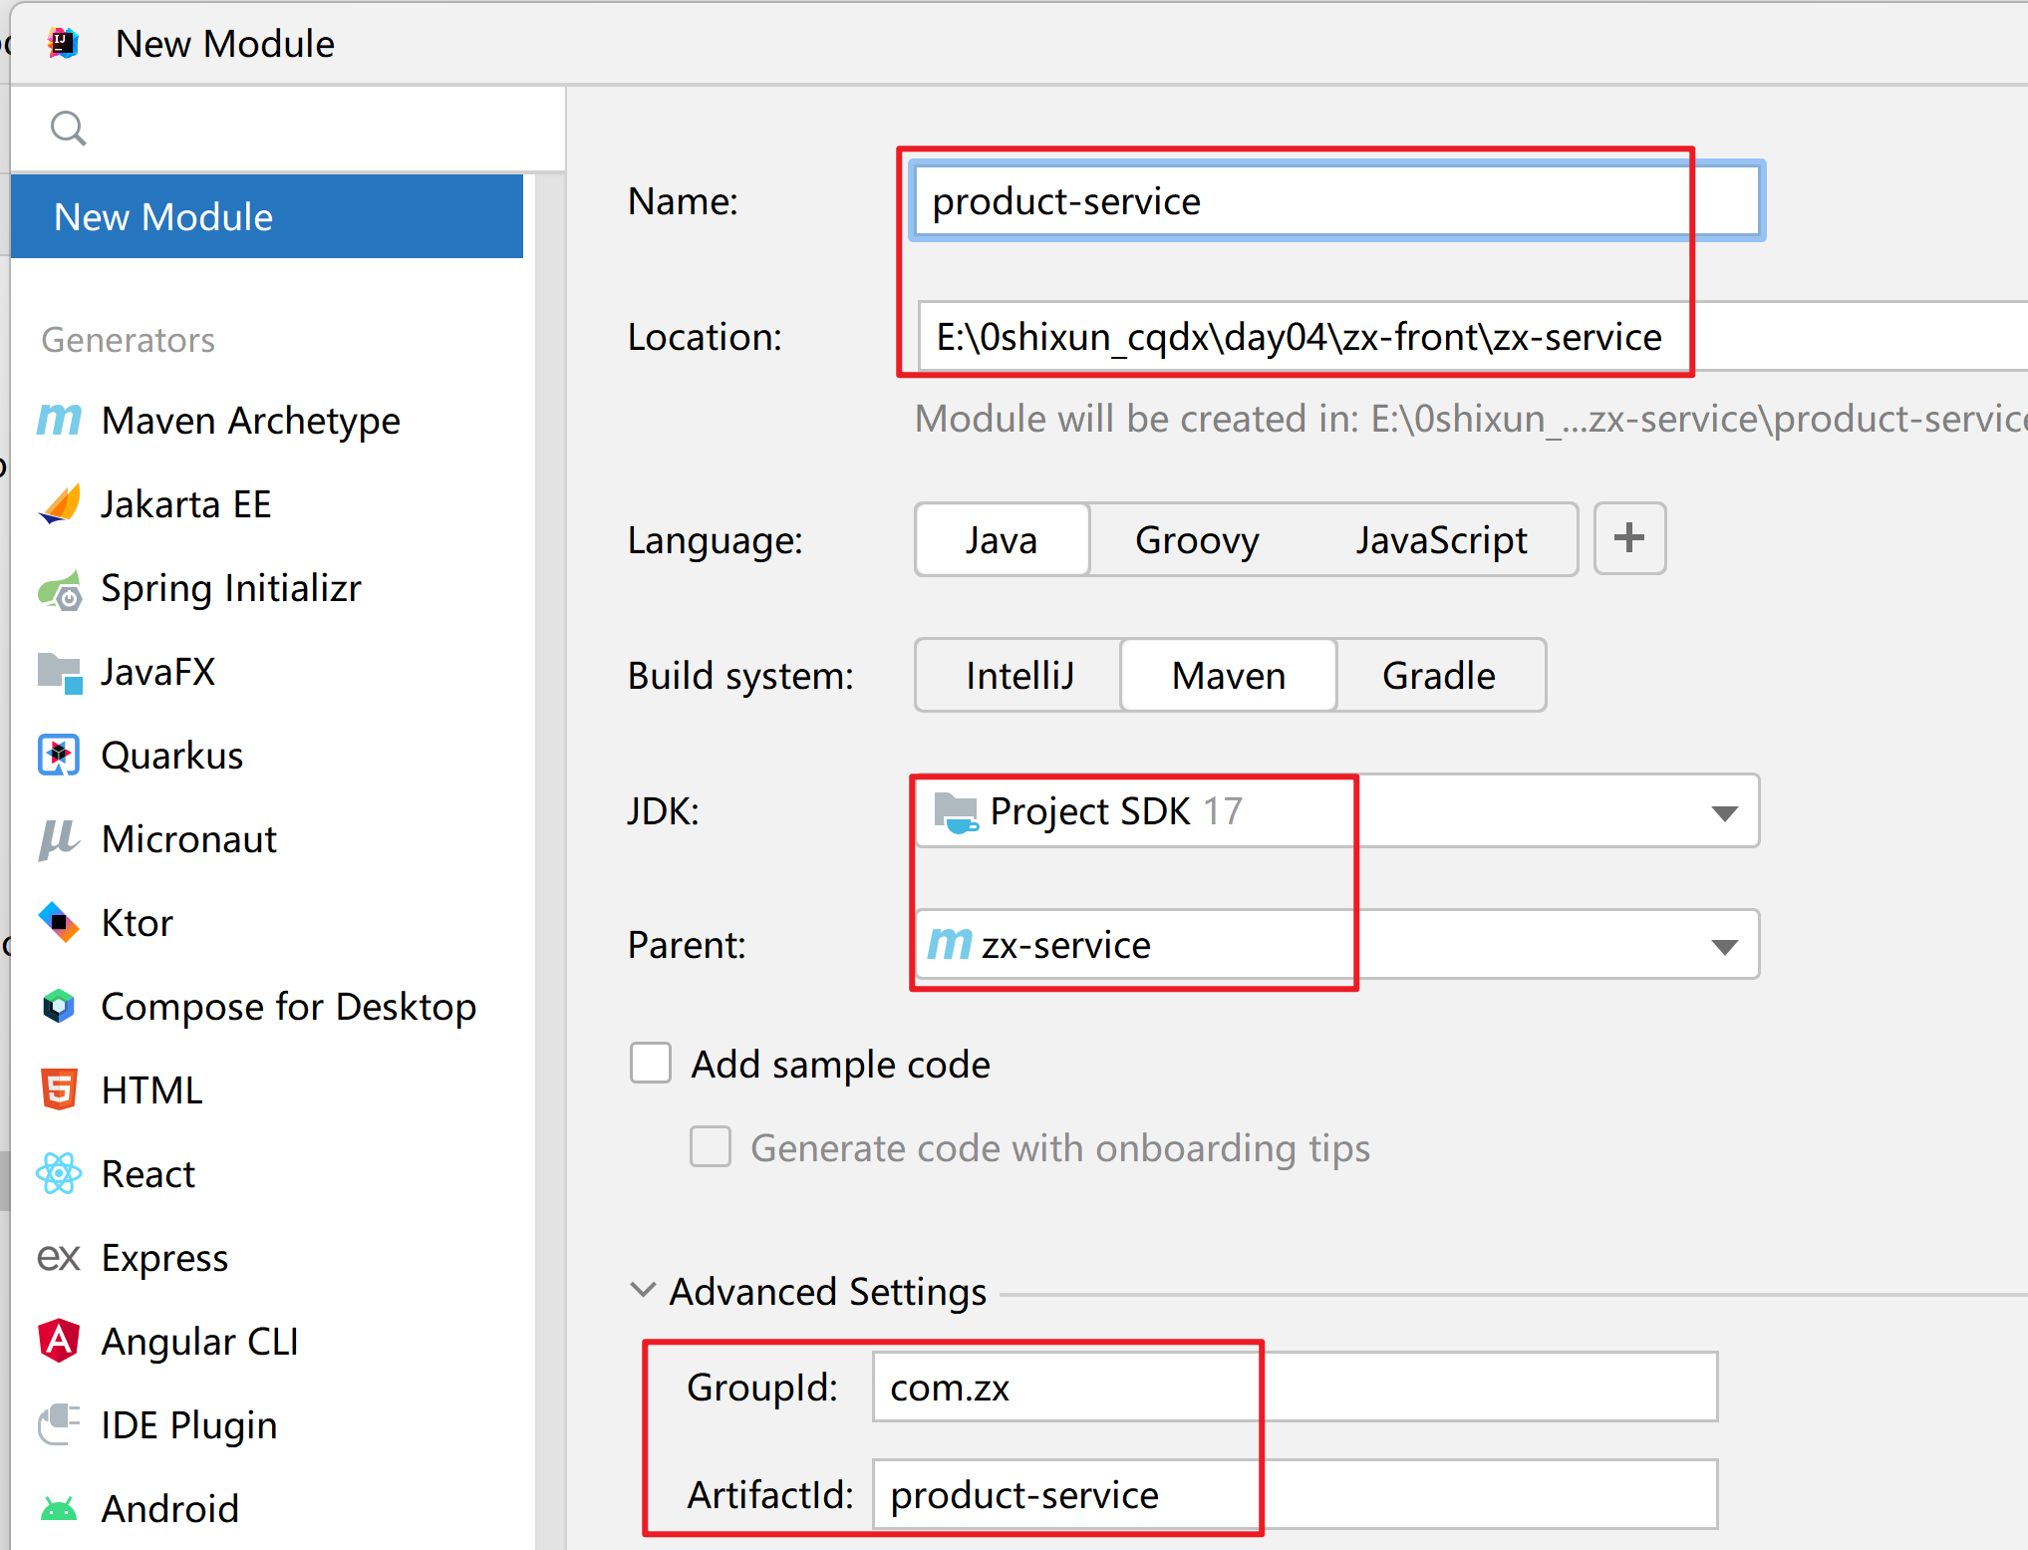Click the Name field containing product-service

point(1337,200)
